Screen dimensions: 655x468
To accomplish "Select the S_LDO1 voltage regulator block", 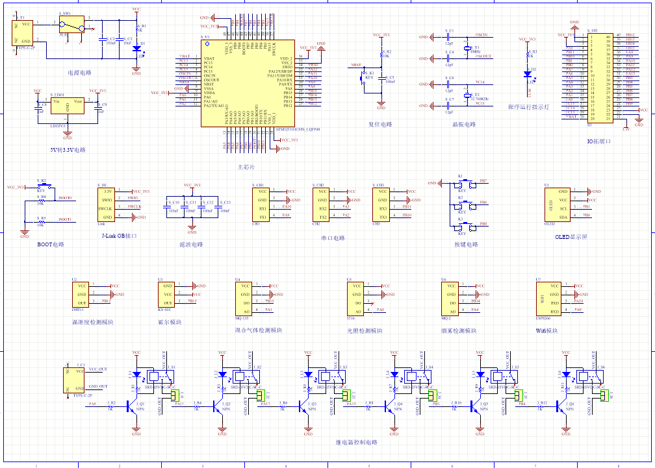I will (x=68, y=106).
